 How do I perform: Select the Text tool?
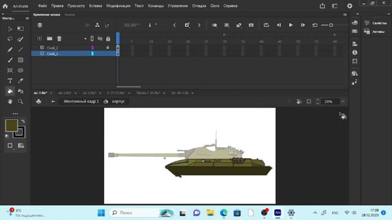point(10,81)
